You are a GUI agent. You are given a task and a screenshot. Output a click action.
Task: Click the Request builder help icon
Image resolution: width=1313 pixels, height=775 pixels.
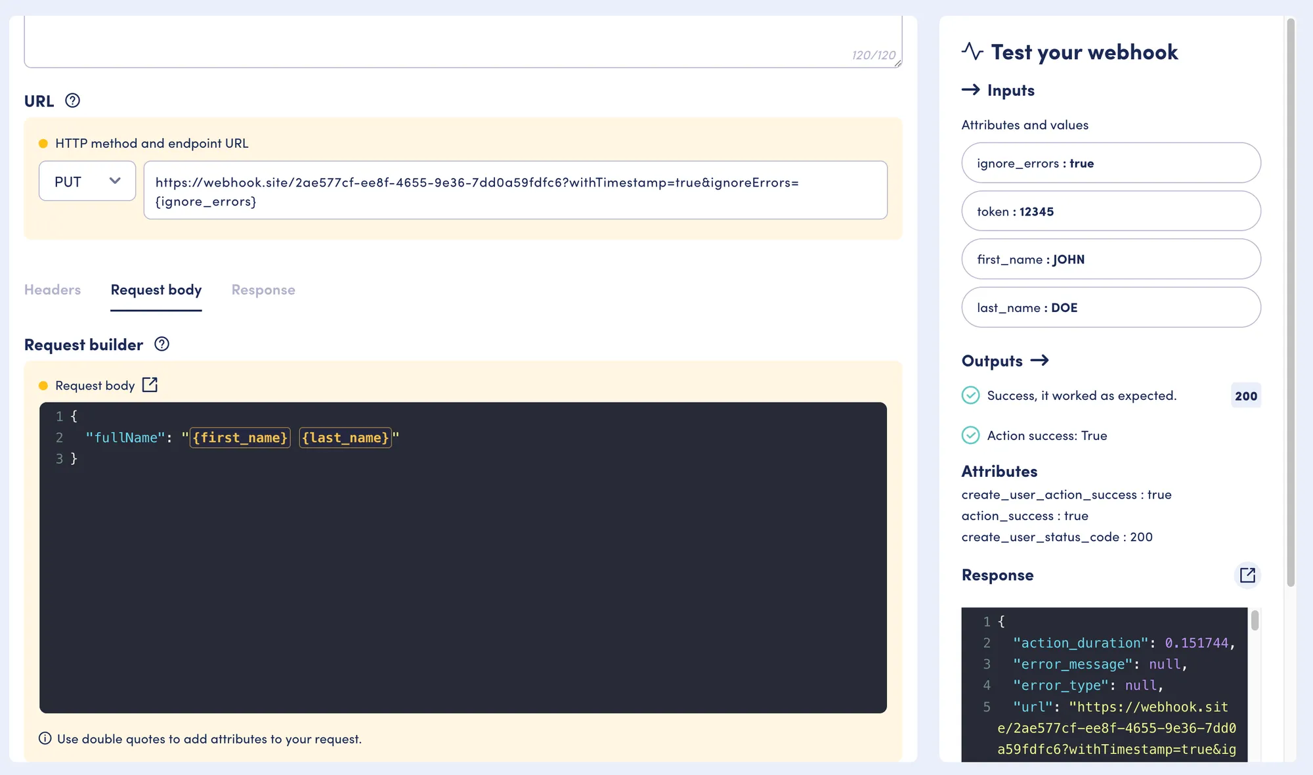tap(161, 344)
